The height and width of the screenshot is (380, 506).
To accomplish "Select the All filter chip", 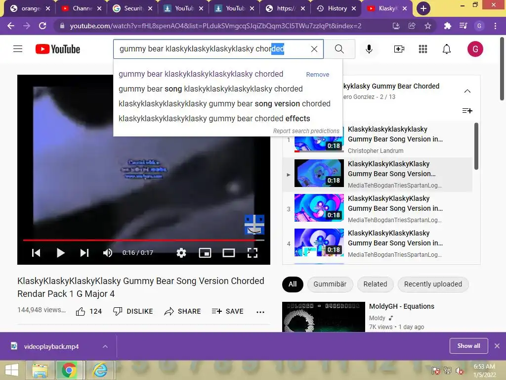I will coord(293,284).
